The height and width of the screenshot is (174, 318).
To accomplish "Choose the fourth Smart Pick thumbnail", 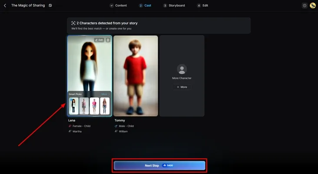I will 105,106.
